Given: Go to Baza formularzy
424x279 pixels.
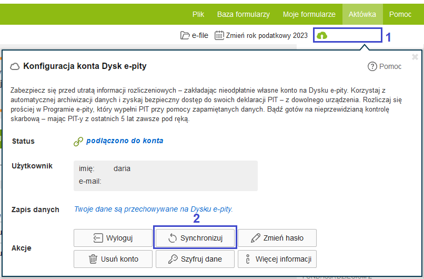Looking at the screenshot, I should 244,14.
